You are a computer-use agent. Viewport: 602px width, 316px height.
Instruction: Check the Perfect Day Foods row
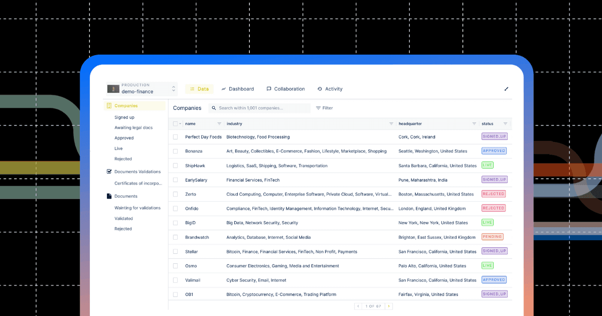(176, 137)
